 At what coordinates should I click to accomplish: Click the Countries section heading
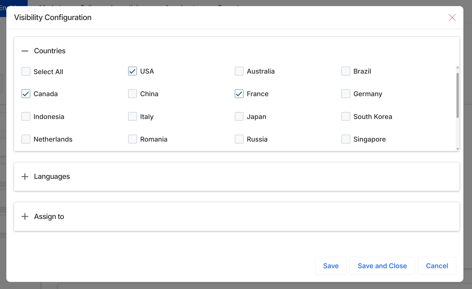coord(50,51)
